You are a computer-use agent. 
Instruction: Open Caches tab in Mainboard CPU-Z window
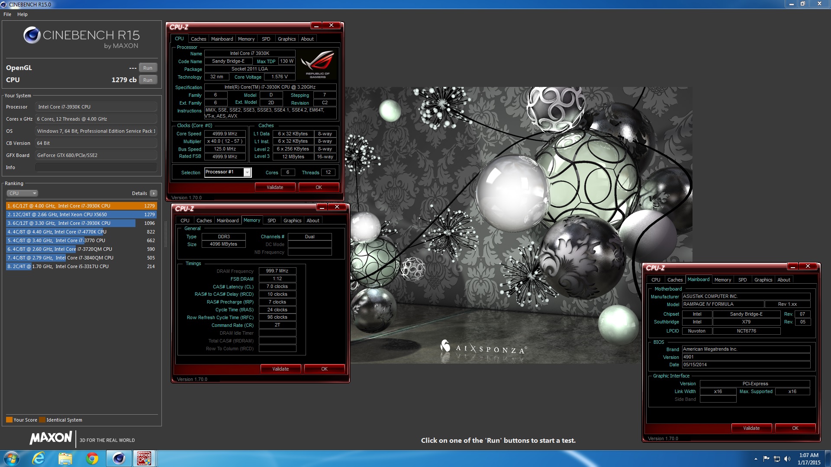pyautogui.click(x=675, y=280)
